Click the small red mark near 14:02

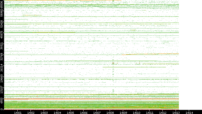point(37,96)
